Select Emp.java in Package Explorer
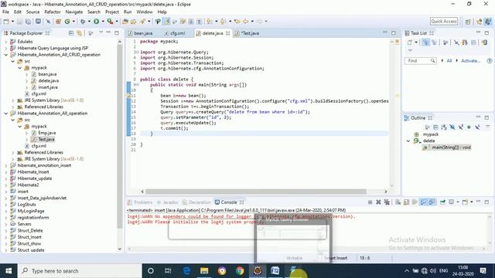The image size is (495, 278). (x=47, y=133)
